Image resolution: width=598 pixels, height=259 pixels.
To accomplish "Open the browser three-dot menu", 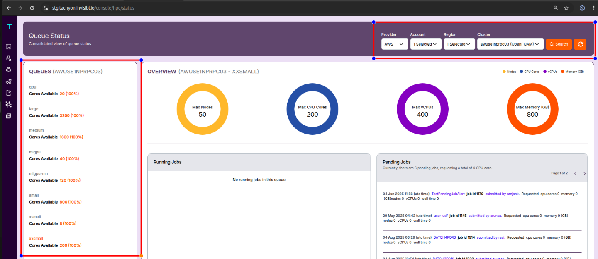I will click(593, 8).
